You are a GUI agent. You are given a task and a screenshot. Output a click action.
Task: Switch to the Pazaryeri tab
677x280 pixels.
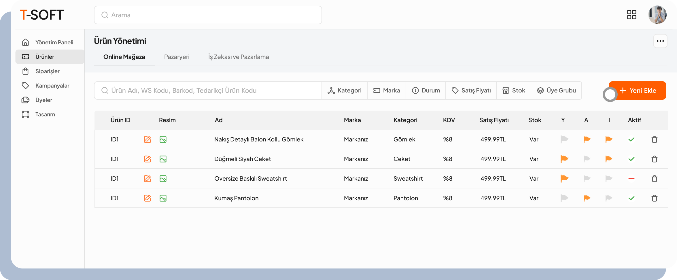(177, 57)
